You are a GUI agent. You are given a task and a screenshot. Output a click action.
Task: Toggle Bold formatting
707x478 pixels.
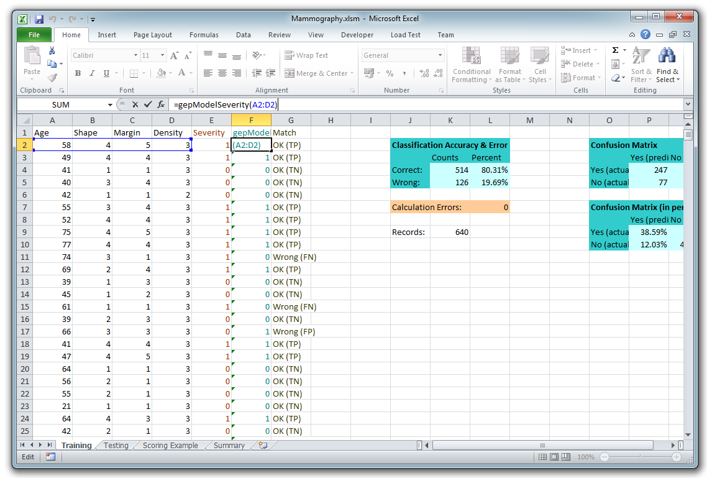pyautogui.click(x=78, y=73)
